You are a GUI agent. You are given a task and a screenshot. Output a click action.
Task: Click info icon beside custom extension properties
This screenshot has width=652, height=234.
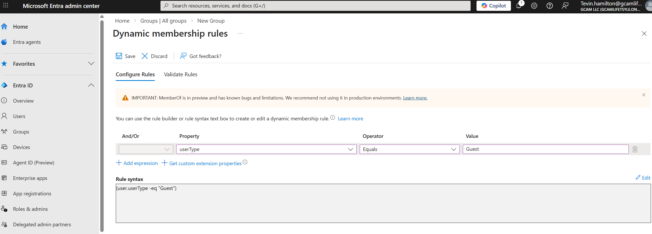245,162
